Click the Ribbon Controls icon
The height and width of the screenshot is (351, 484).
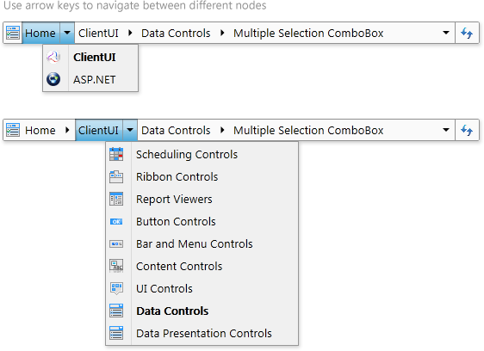[x=116, y=176]
